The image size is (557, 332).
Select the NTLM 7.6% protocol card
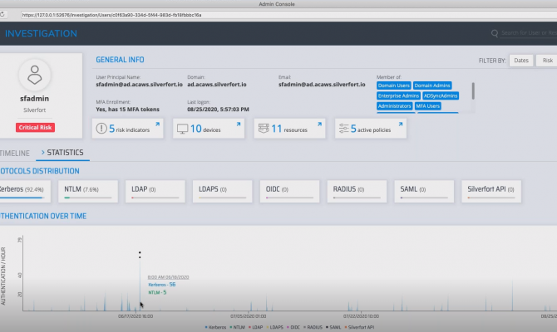[88, 192]
